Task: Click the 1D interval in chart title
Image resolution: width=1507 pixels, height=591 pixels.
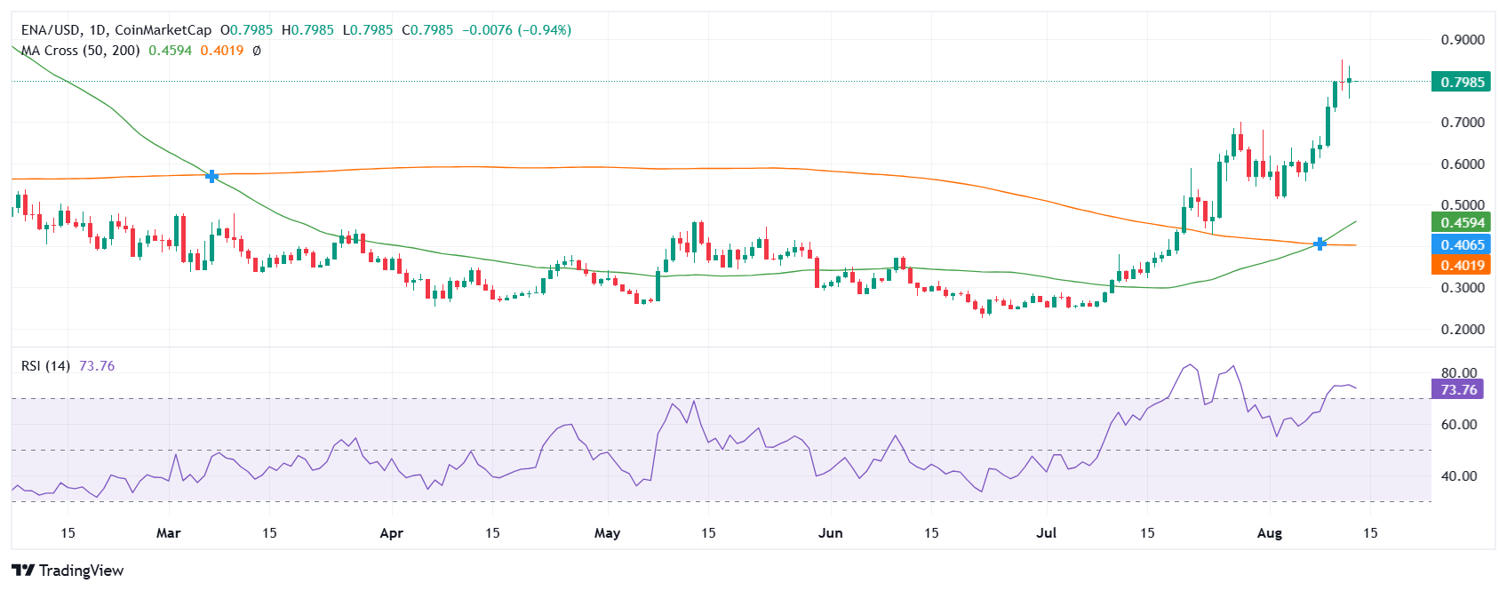Action: [99, 30]
